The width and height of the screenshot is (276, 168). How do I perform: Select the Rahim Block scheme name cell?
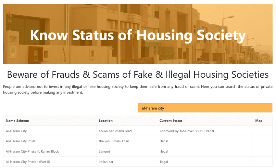pos(32,151)
